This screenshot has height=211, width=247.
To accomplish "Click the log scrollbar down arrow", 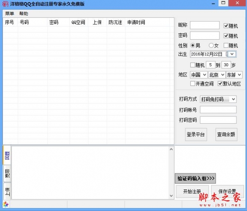I will click(171, 196).
